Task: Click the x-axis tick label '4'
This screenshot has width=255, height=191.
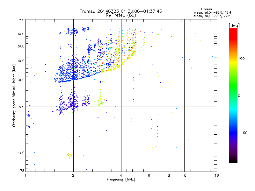Action: pyautogui.click(x=121, y=175)
